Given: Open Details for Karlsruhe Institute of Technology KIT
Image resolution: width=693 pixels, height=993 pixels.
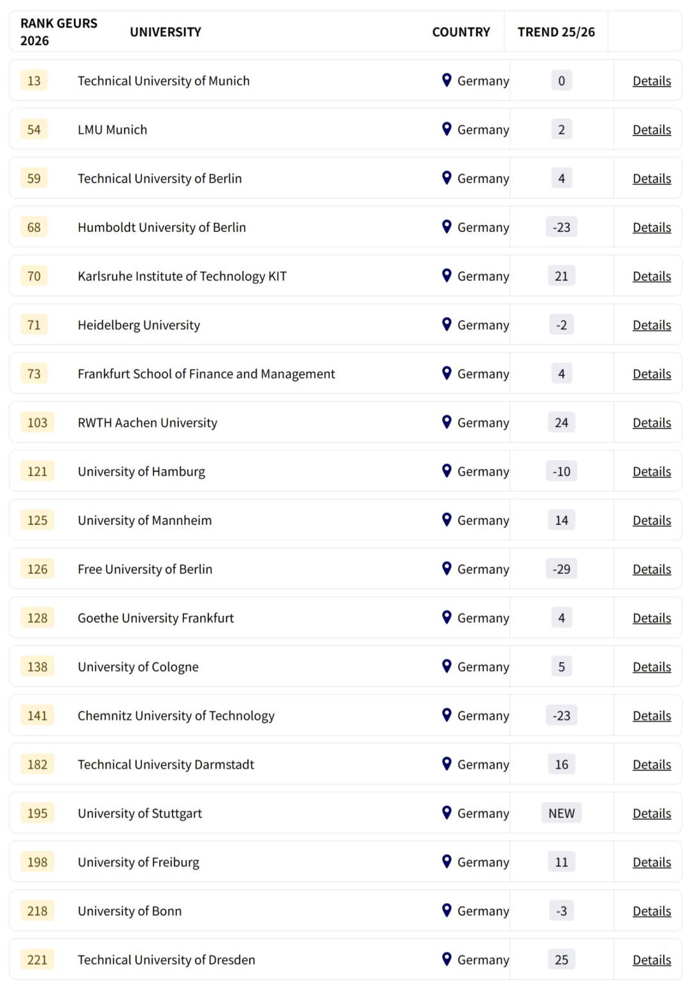Looking at the screenshot, I should click(651, 276).
